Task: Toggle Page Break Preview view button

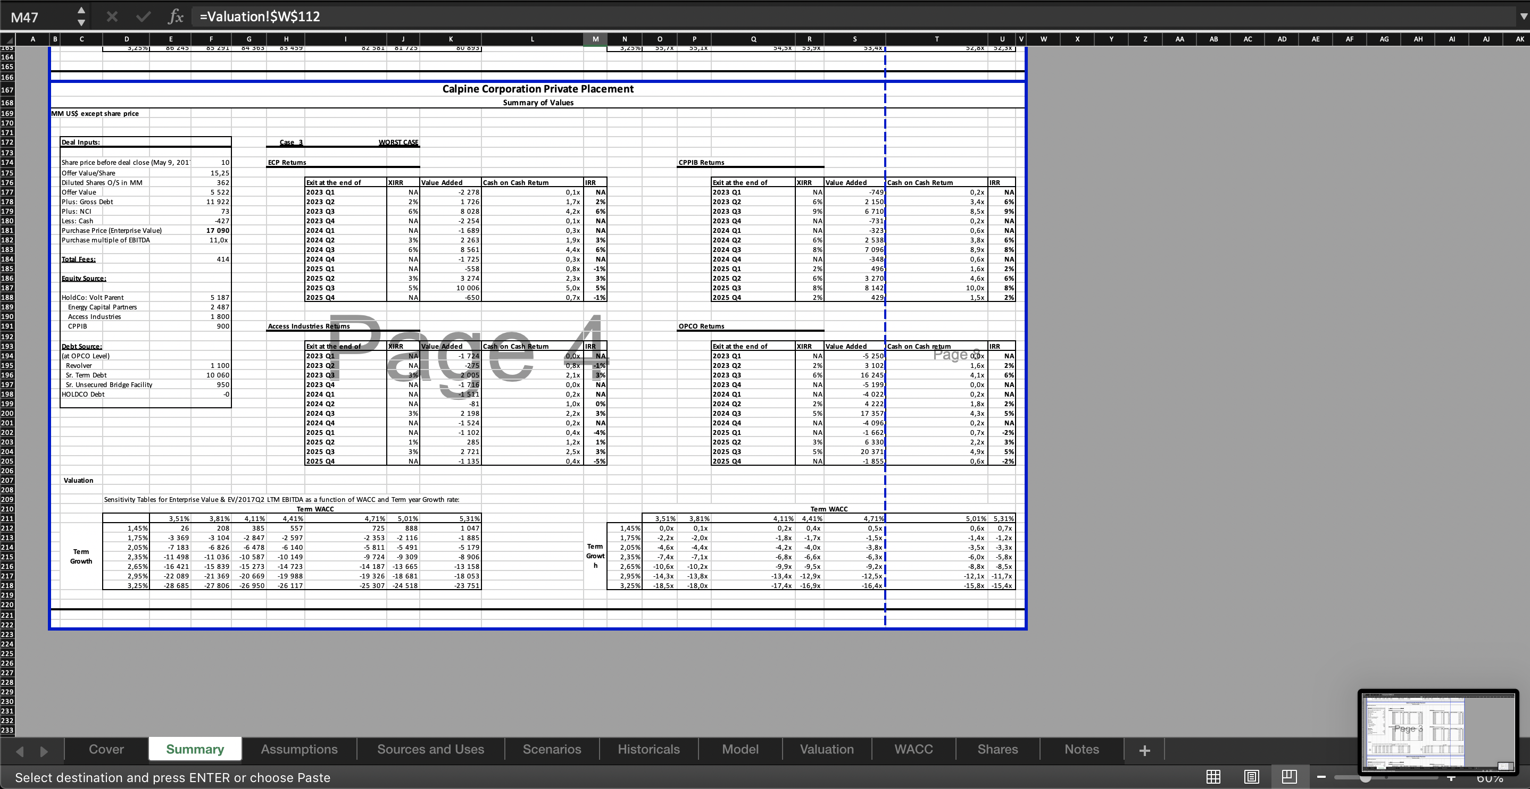Action: click(1289, 777)
